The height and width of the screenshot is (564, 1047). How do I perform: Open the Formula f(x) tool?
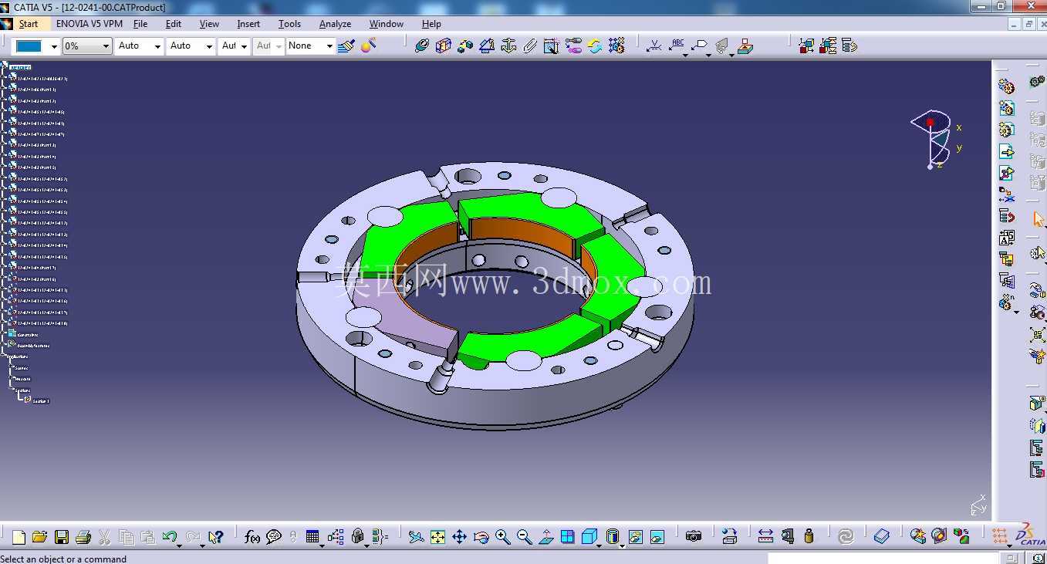[x=252, y=537]
